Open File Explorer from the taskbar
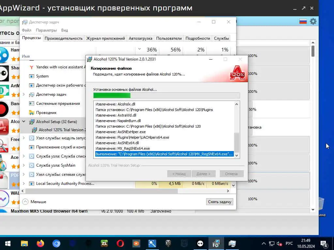334x250 pixels. coord(24,243)
